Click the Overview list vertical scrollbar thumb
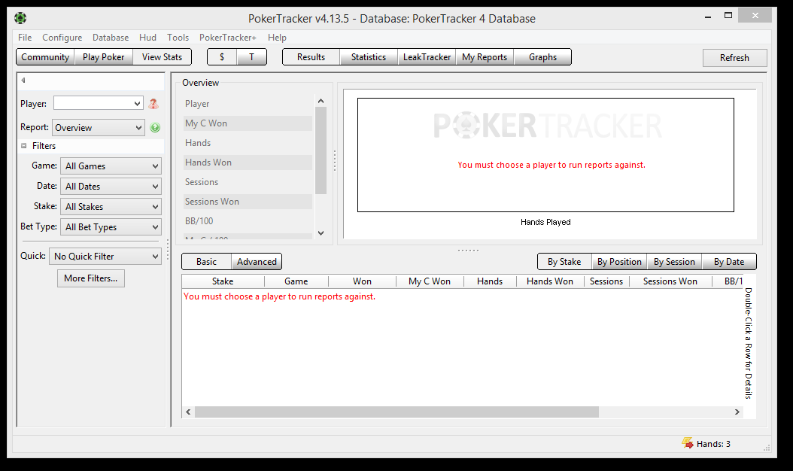Viewport: 793px width, 471px height. pos(321,150)
